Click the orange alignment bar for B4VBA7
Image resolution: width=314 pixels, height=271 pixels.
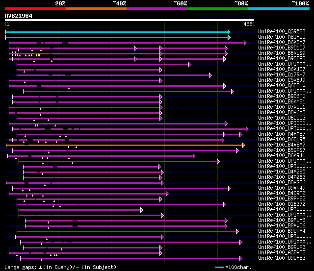[x=126, y=145]
